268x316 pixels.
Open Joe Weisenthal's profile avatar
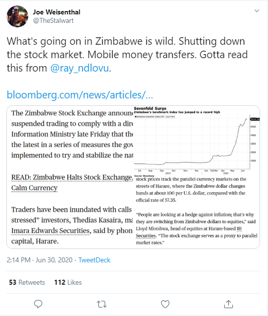17,16
